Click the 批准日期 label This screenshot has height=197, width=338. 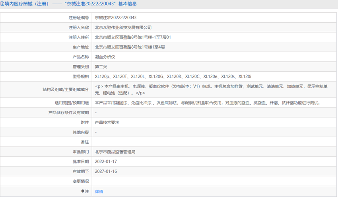[81, 162]
